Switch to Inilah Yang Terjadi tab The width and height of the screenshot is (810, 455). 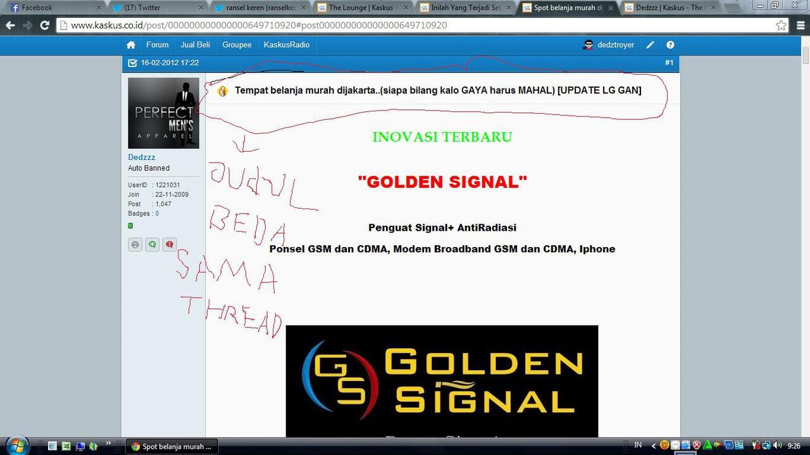tap(464, 8)
